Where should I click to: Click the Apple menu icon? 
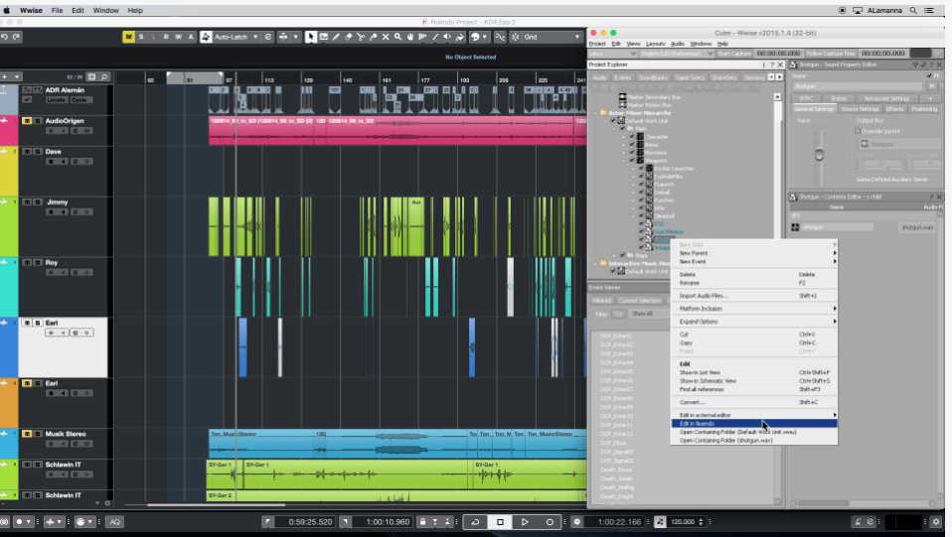[7, 10]
